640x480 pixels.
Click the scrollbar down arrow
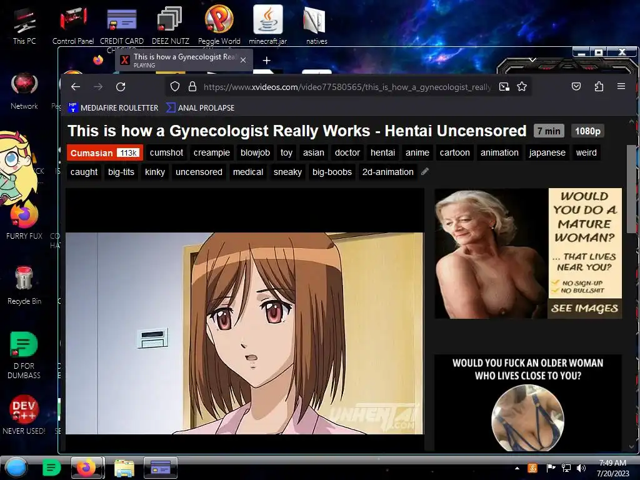pyautogui.click(x=631, y=446)
